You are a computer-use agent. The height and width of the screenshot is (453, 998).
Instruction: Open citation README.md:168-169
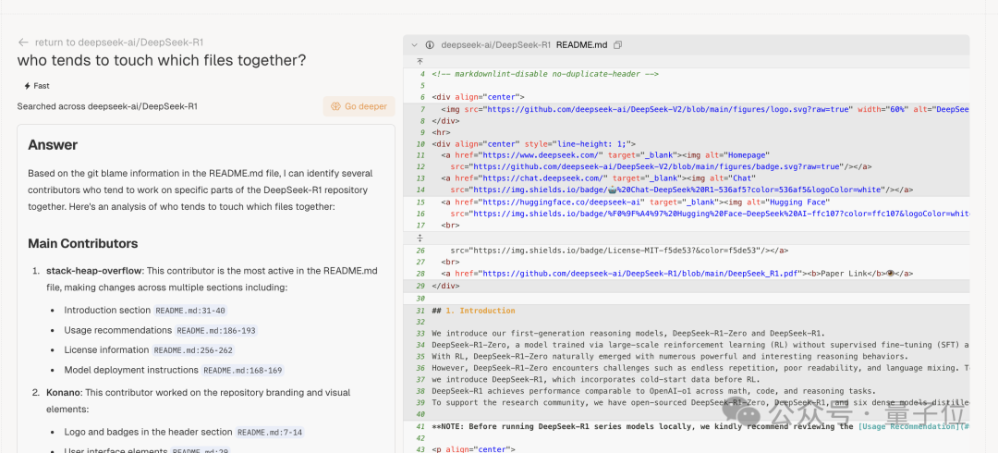[x=242, y=370]
